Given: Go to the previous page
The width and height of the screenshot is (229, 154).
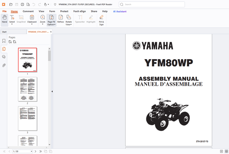Looking at the screenshot, I should coord(9,151).
